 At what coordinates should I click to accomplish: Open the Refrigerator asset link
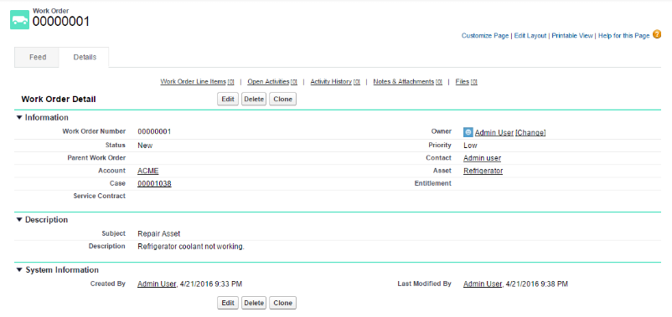pos(483,171)
